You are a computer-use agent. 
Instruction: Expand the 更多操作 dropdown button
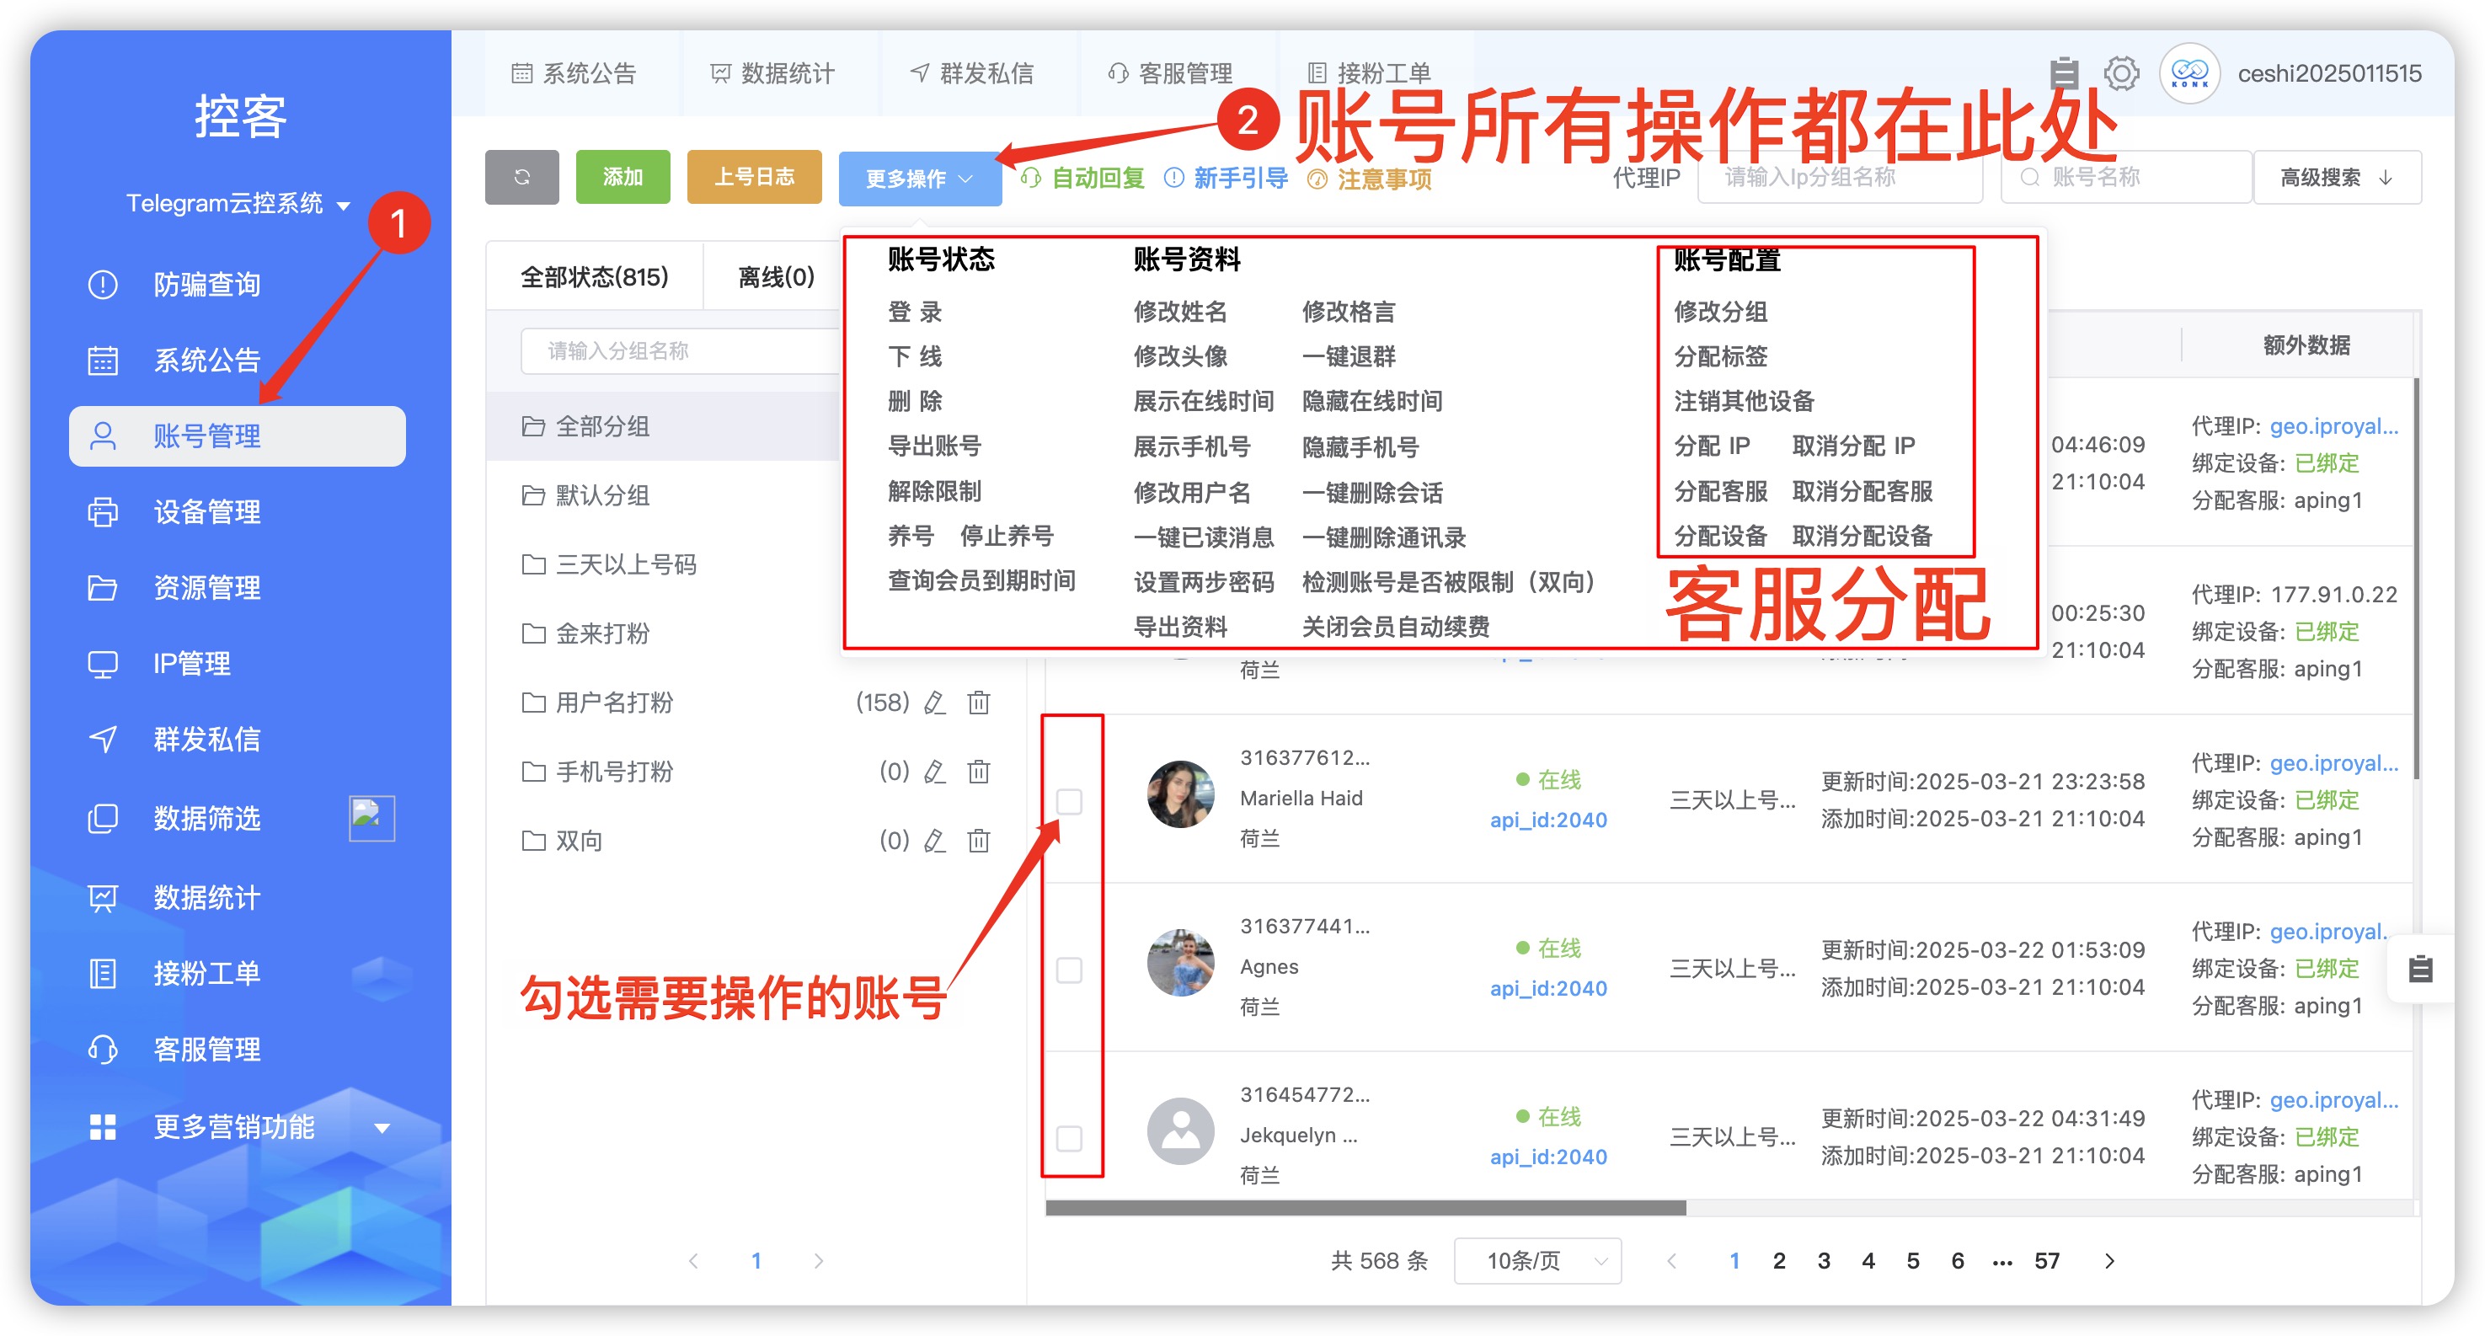click(919, 179)
